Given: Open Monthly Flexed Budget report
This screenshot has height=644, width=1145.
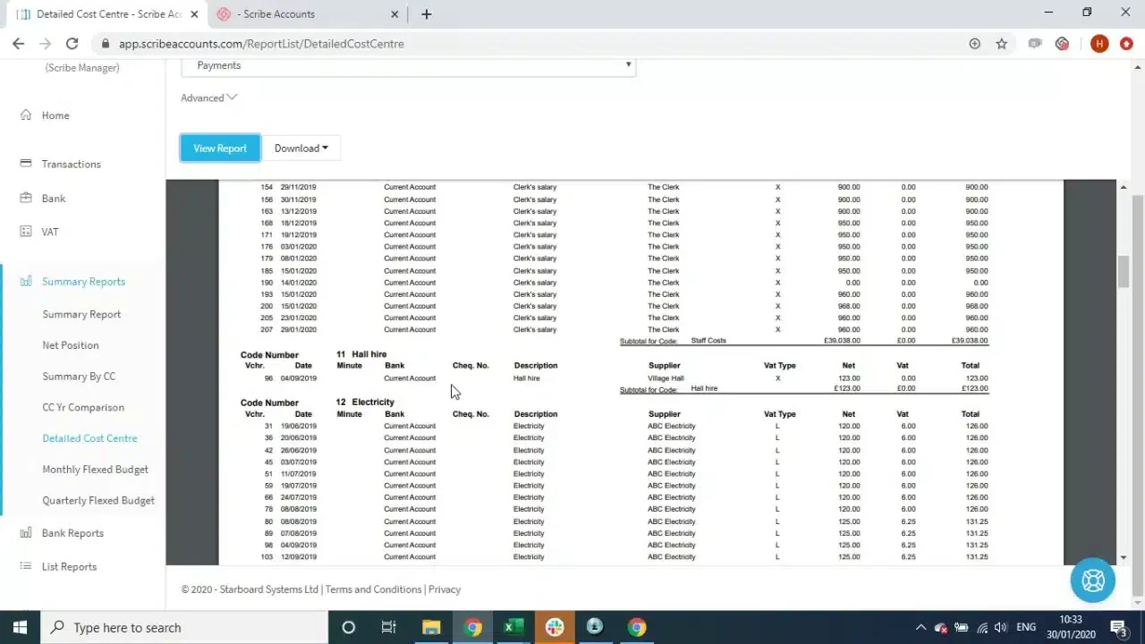Looking at the screenshot, I should pyautogui.click(x=95, y=470).
